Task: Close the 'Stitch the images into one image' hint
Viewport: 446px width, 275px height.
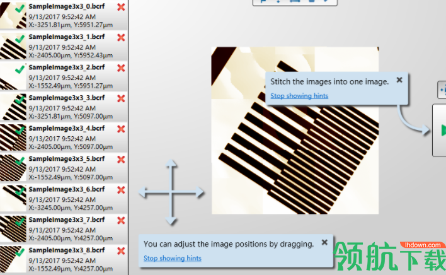Action: [399, 80]
